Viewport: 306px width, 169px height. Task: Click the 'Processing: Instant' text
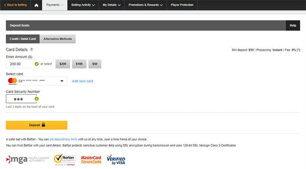click(x=269, y=50)
